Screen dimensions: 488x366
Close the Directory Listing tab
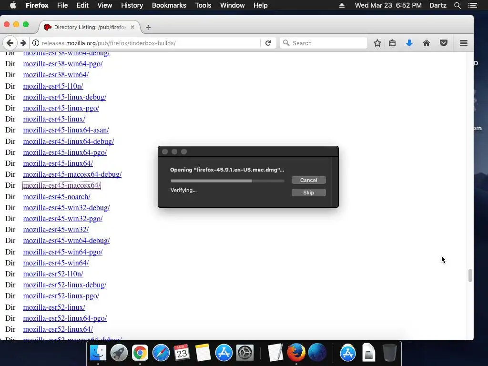tap(132, 27)
